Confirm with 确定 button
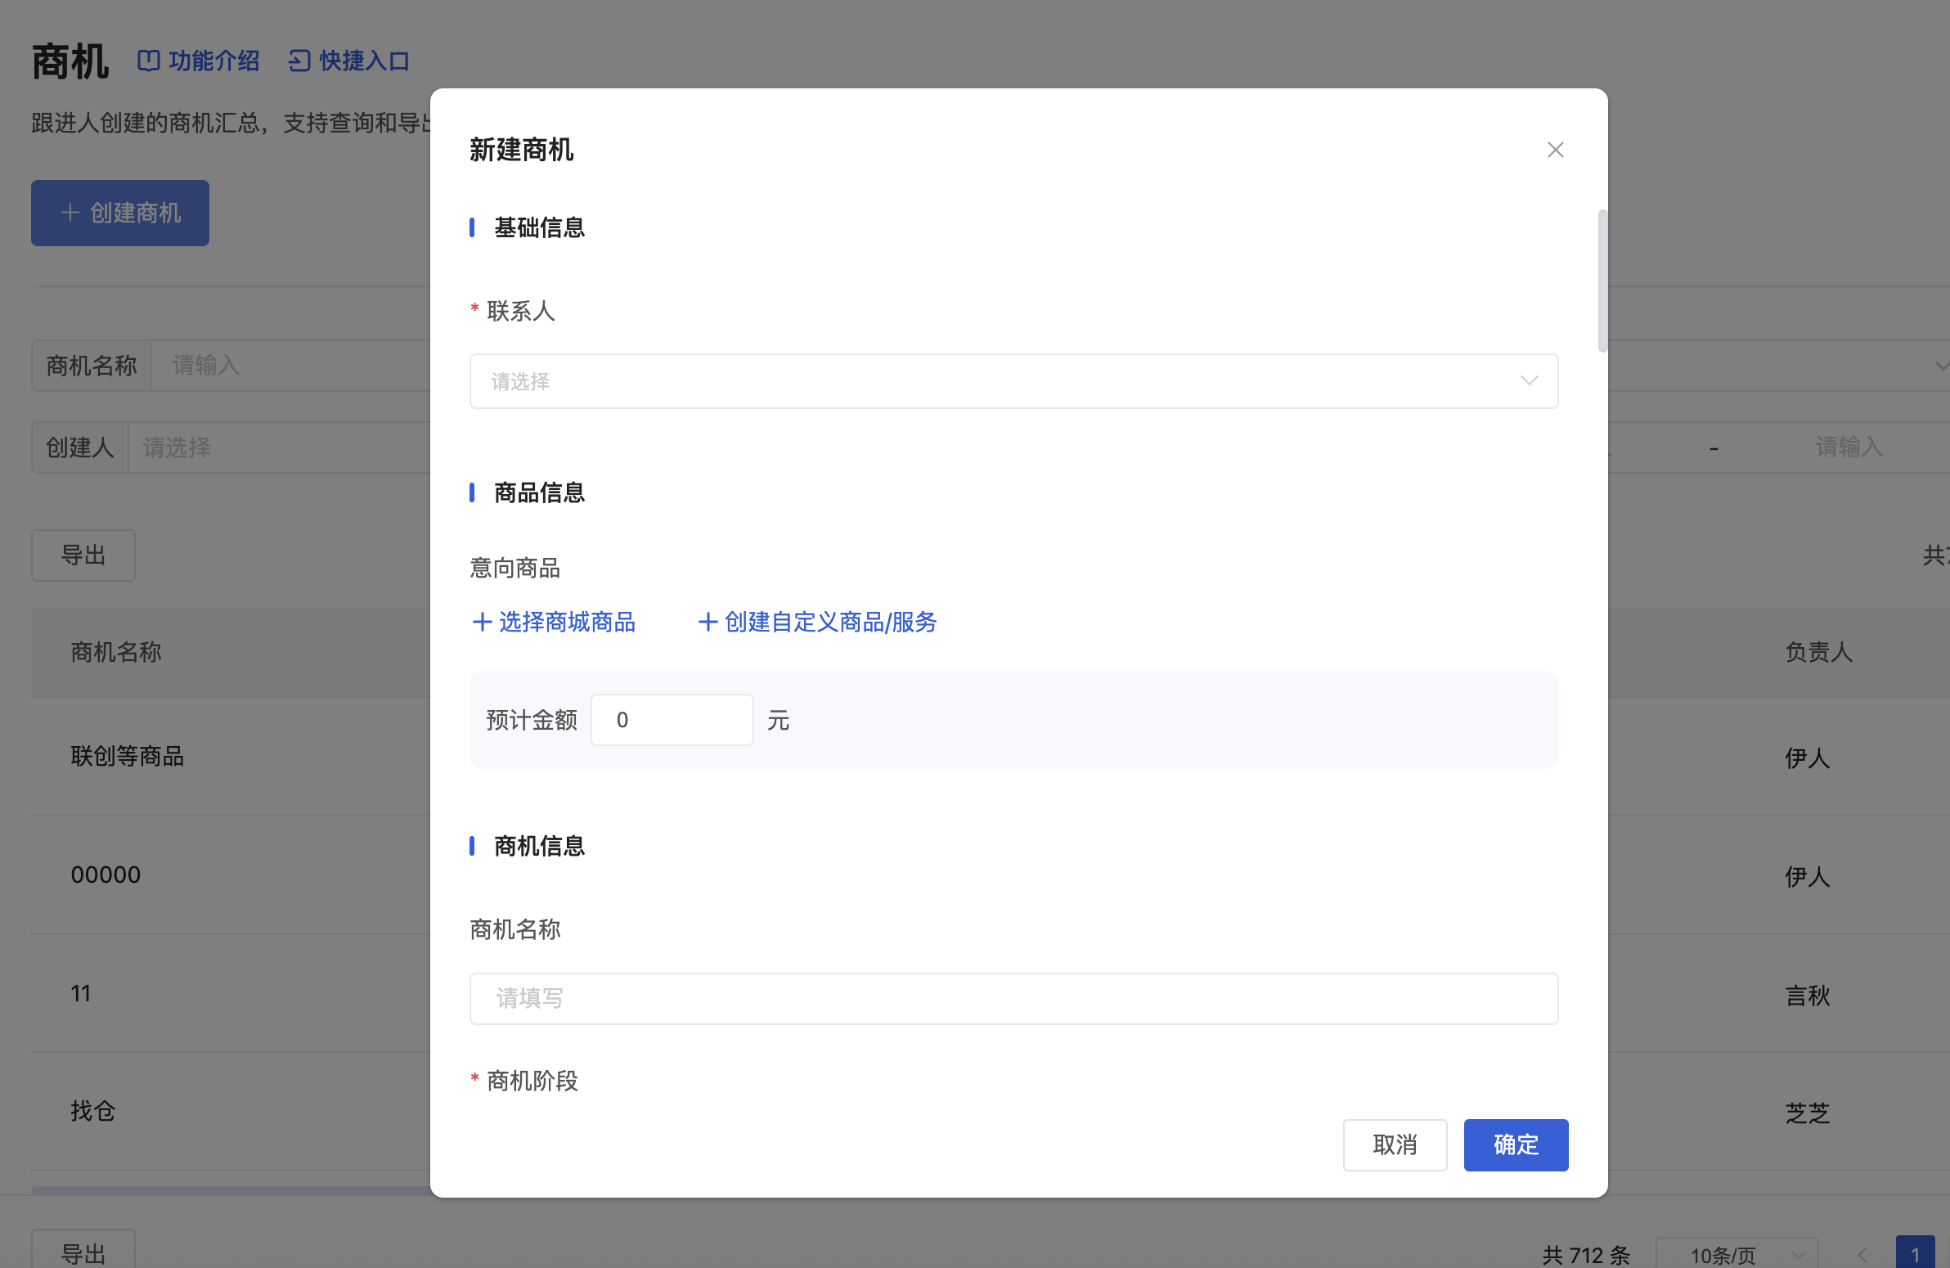This screenshot has width=1950, height=1268. tap(1515, 1144)
